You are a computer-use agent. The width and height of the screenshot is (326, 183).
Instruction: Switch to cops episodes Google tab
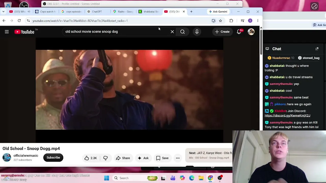(x=72, y=11)
